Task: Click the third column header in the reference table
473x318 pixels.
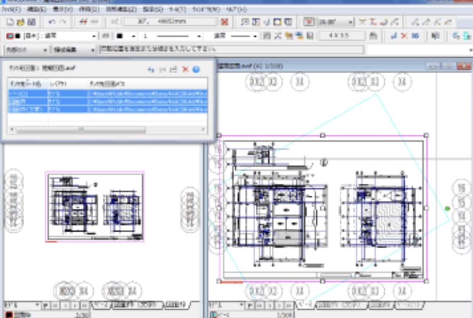Action: (148, 84)
